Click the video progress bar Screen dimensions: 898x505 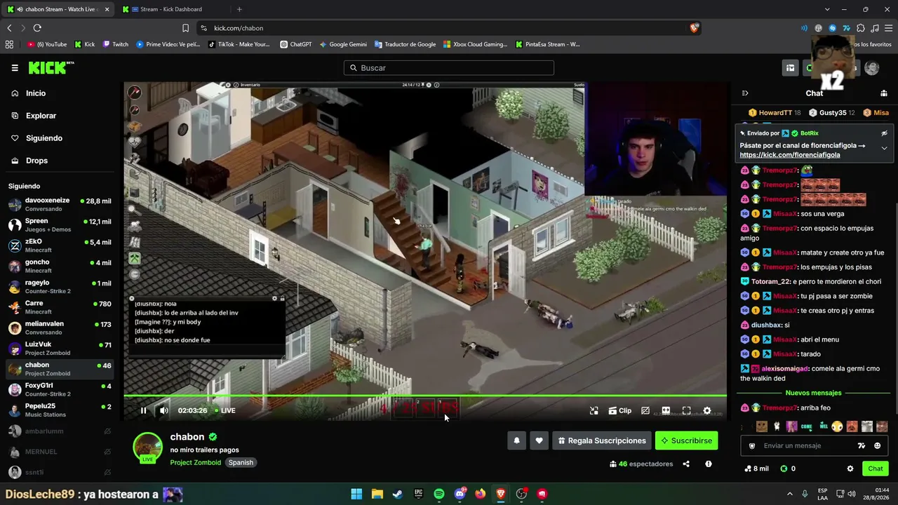coord(425,396)
